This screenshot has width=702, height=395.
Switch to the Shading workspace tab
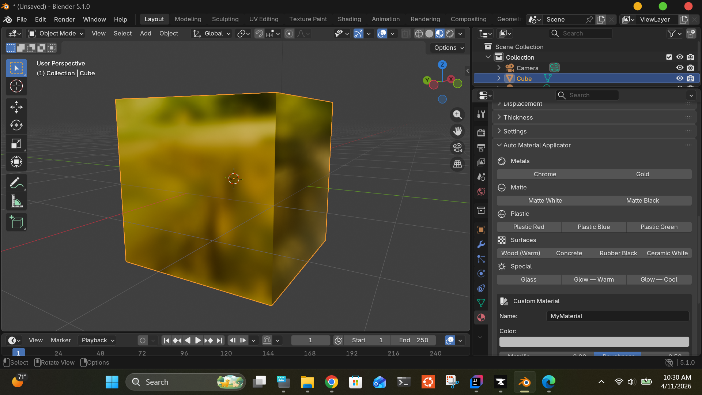click(x=349, y=19)
